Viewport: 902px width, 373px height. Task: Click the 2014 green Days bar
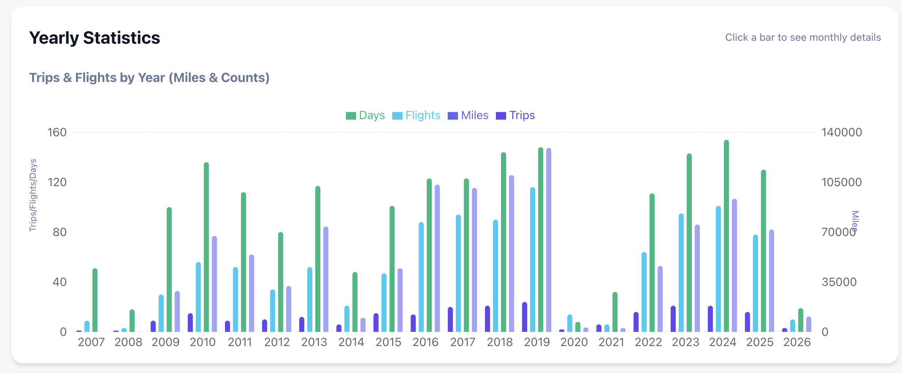(x=355, y=302)
